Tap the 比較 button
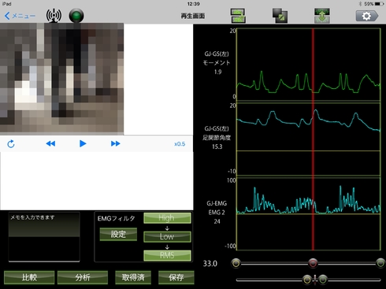This screenshot has height=289, width=386. pos(29,277)
